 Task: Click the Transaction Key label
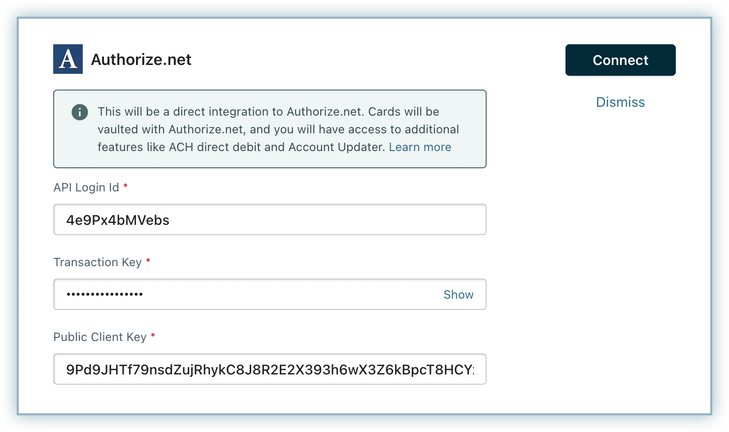98,262
